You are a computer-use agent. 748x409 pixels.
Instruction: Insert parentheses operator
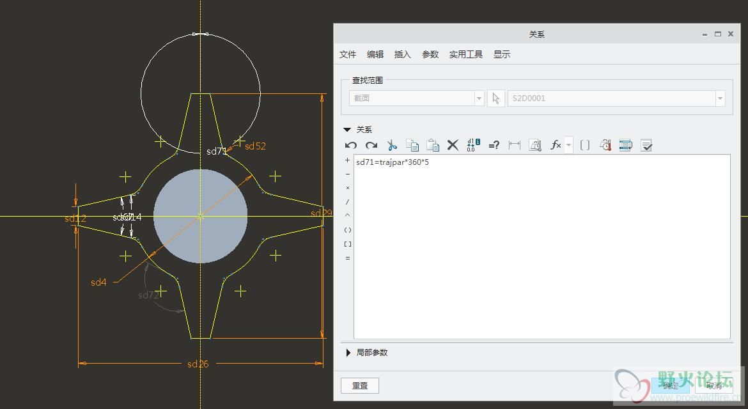coord(347,230)
